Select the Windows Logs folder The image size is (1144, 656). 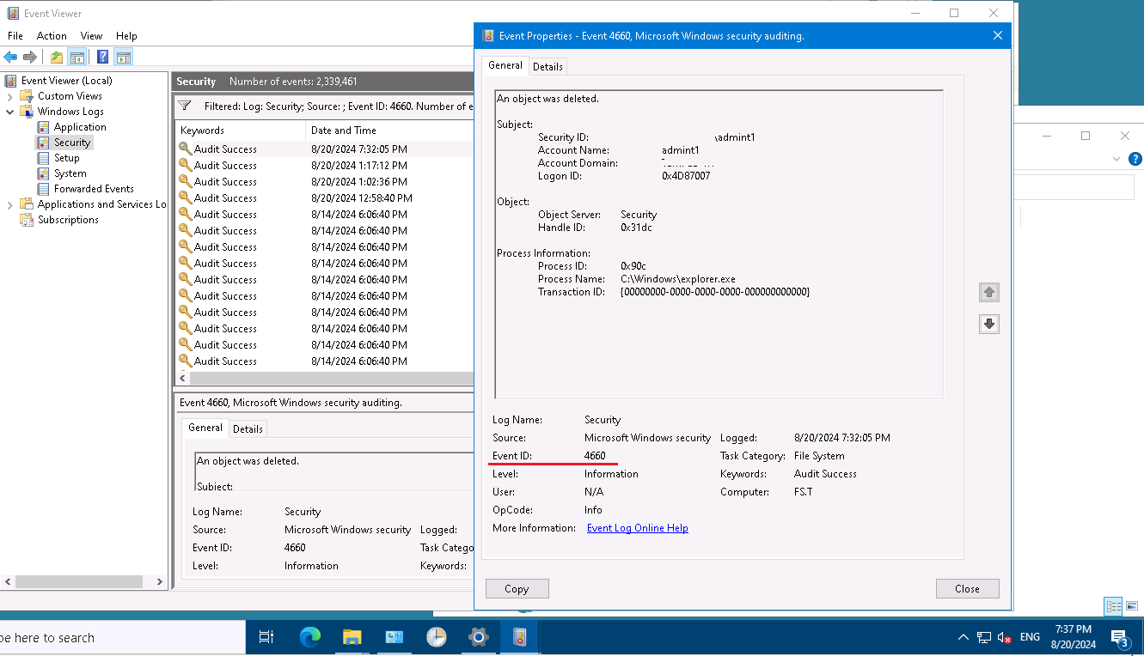pos(70,112)
